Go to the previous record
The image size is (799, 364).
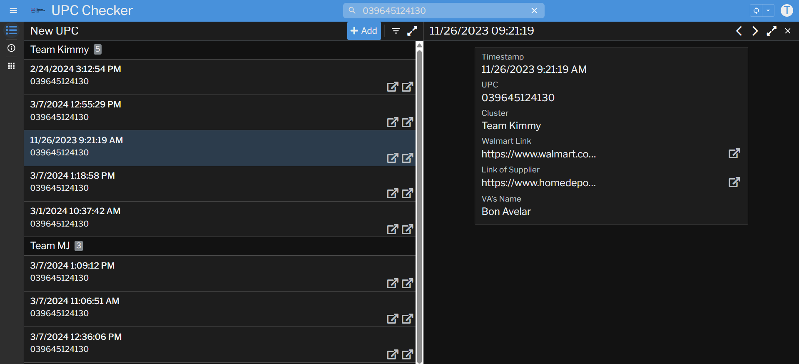pos(739,31)
